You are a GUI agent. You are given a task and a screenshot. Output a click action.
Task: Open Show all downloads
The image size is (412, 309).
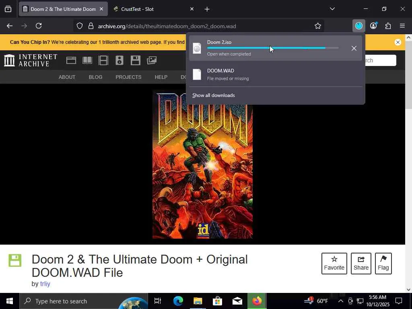pyautogui.click(x=214, y=95)
